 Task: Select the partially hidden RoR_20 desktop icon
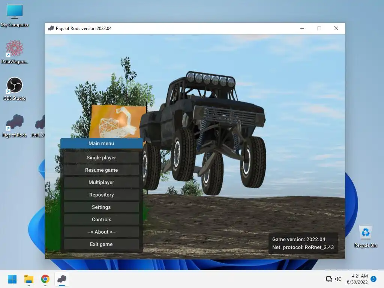[x=39, y=126]
